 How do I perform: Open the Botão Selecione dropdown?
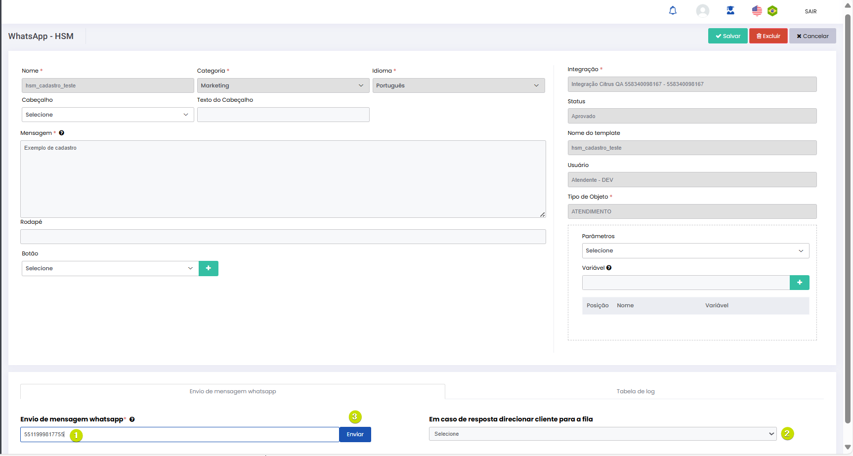click(x=110, y=268)
